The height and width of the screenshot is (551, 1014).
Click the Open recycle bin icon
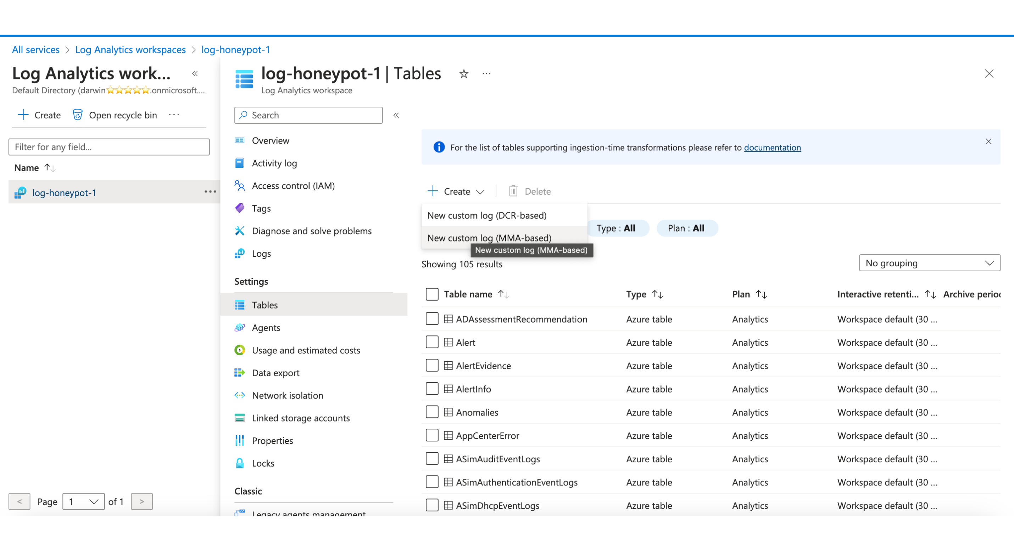(x=78, y=115)
